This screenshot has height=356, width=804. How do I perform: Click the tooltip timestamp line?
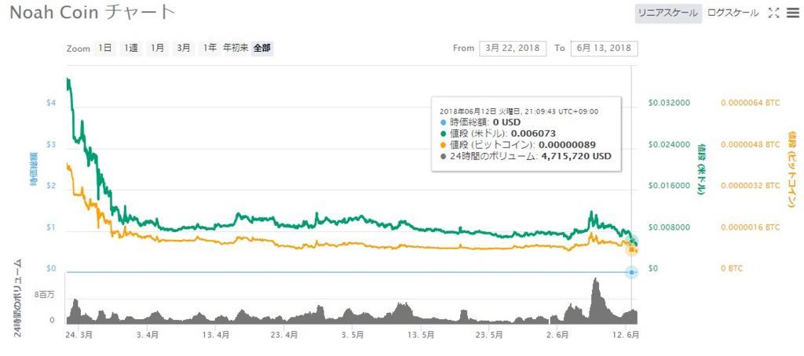pyautogui.click(x=519, y=111)
